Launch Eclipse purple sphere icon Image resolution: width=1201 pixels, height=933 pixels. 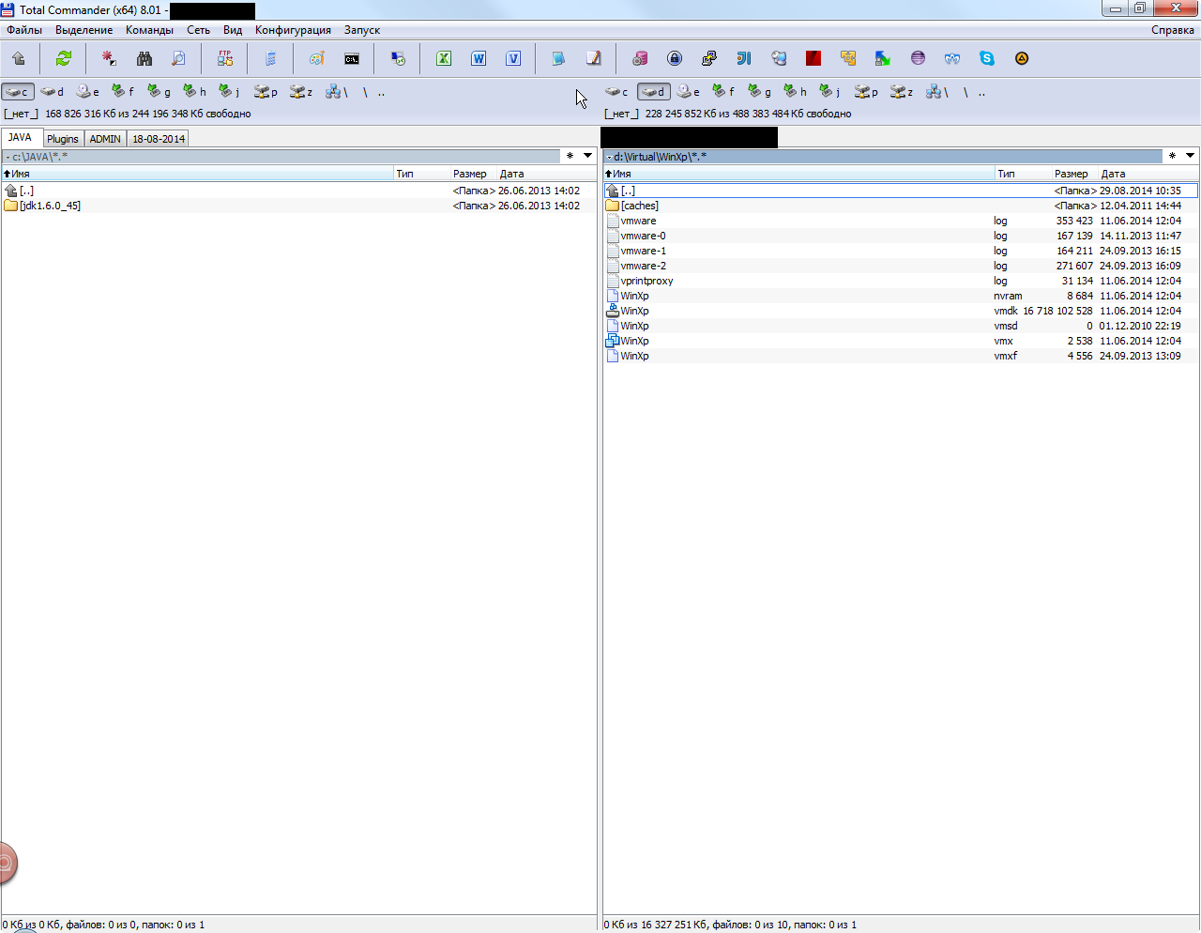pyautogui.click(x=918, y=58)
